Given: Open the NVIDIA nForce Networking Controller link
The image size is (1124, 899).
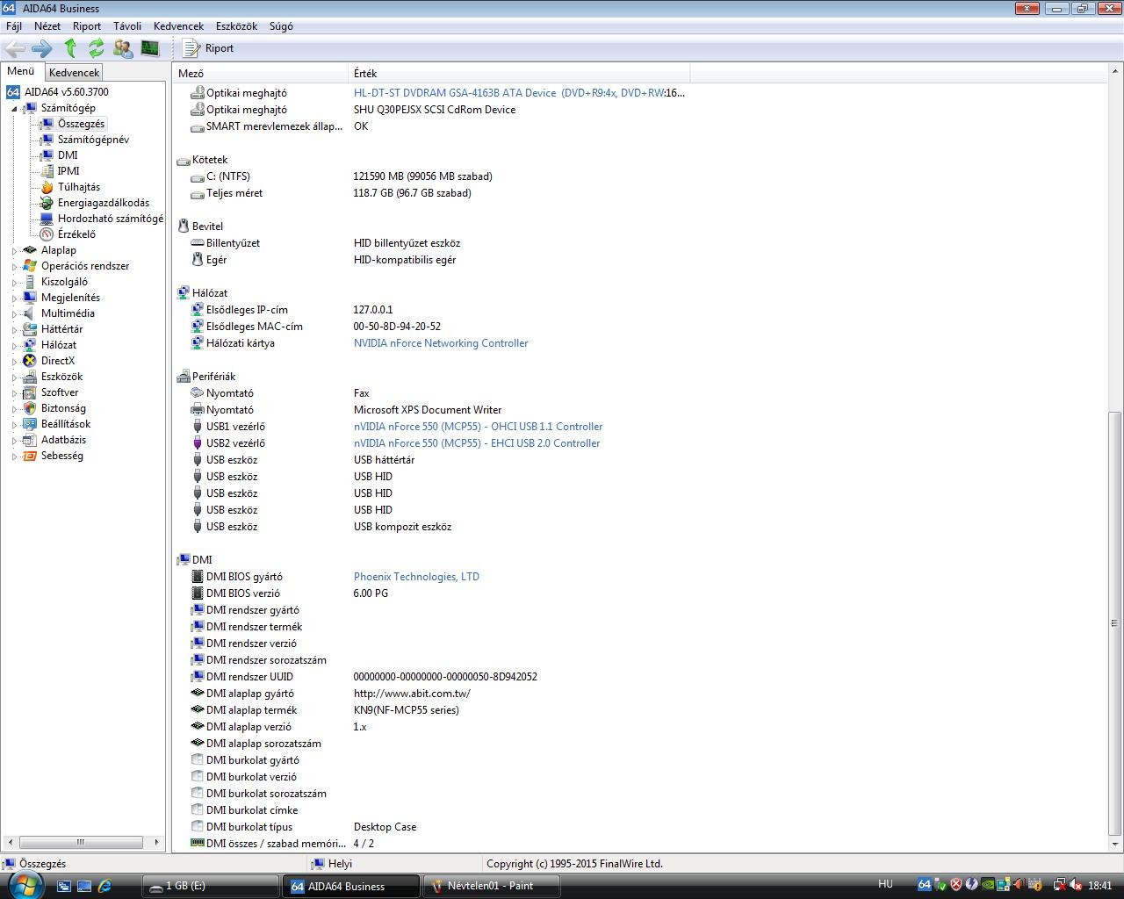Looking at the screenshot, I should point(441,343).
